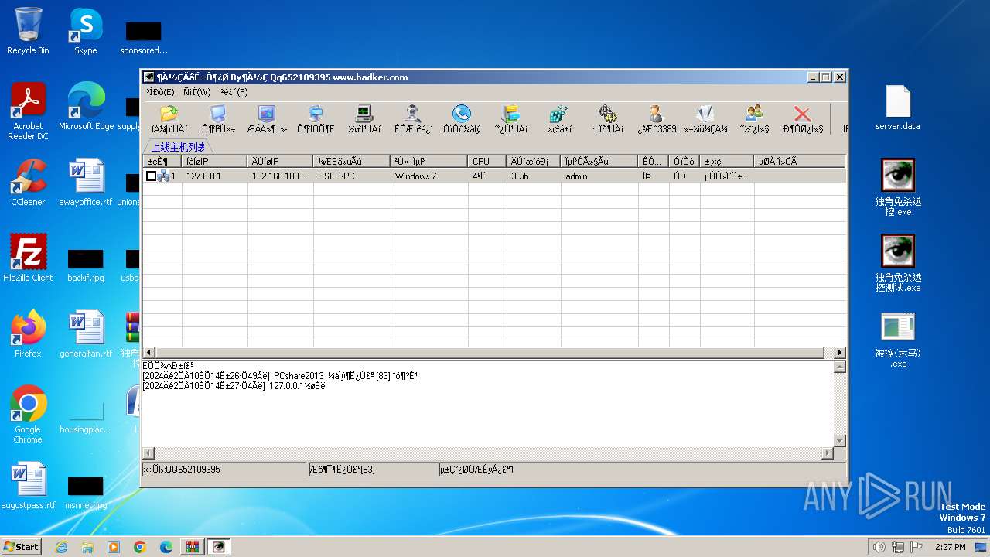Click the 3389 user toolbar icon

657,119
